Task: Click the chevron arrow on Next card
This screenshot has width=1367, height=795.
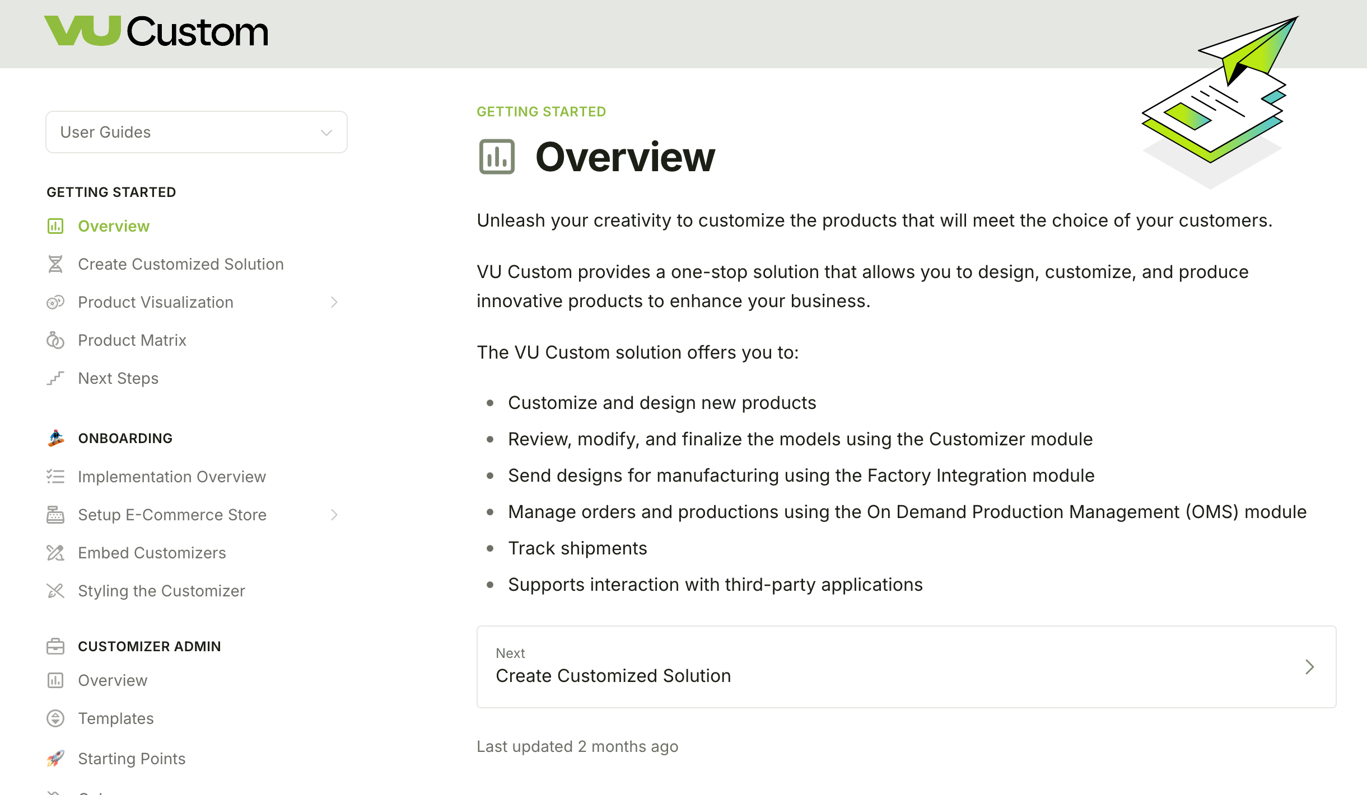Action: point(1309,667)
